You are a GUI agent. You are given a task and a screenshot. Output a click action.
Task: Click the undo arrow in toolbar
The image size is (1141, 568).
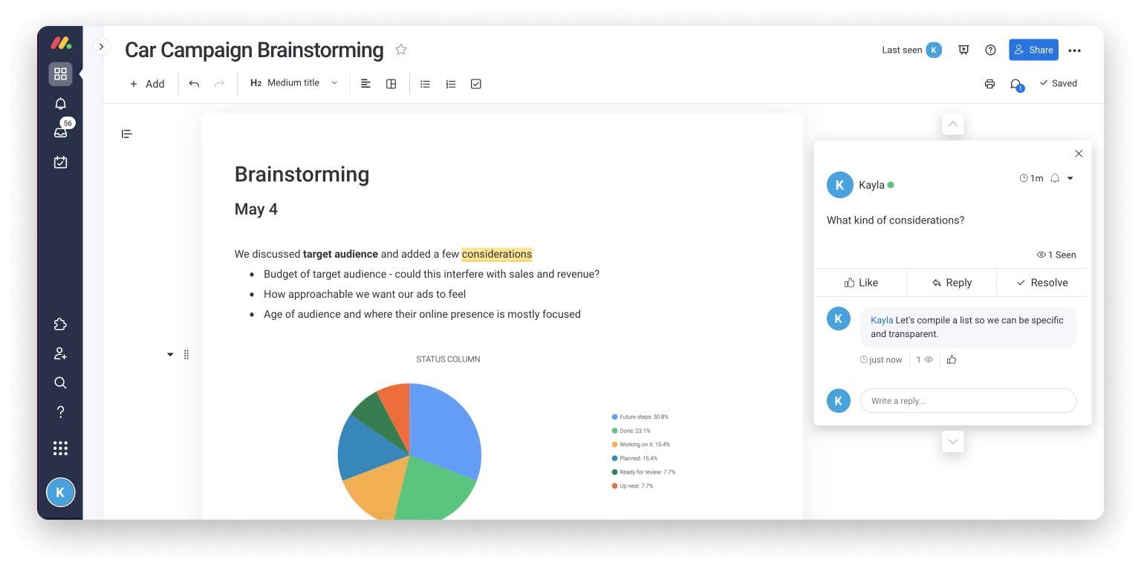coord(194,84)
